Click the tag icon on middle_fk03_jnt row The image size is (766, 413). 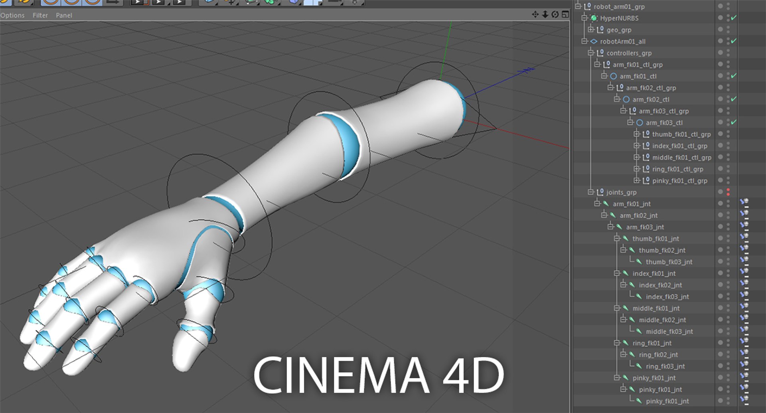[x=744, y=330]
